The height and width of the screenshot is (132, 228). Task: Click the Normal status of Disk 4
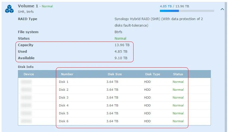pyautogui.click(x=178, y=105)
